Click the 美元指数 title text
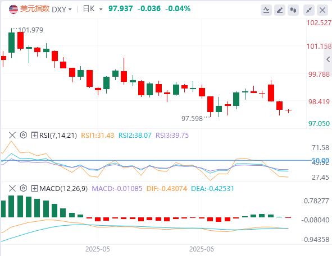This screenshot has width=332, height=256. click(35, 9)
